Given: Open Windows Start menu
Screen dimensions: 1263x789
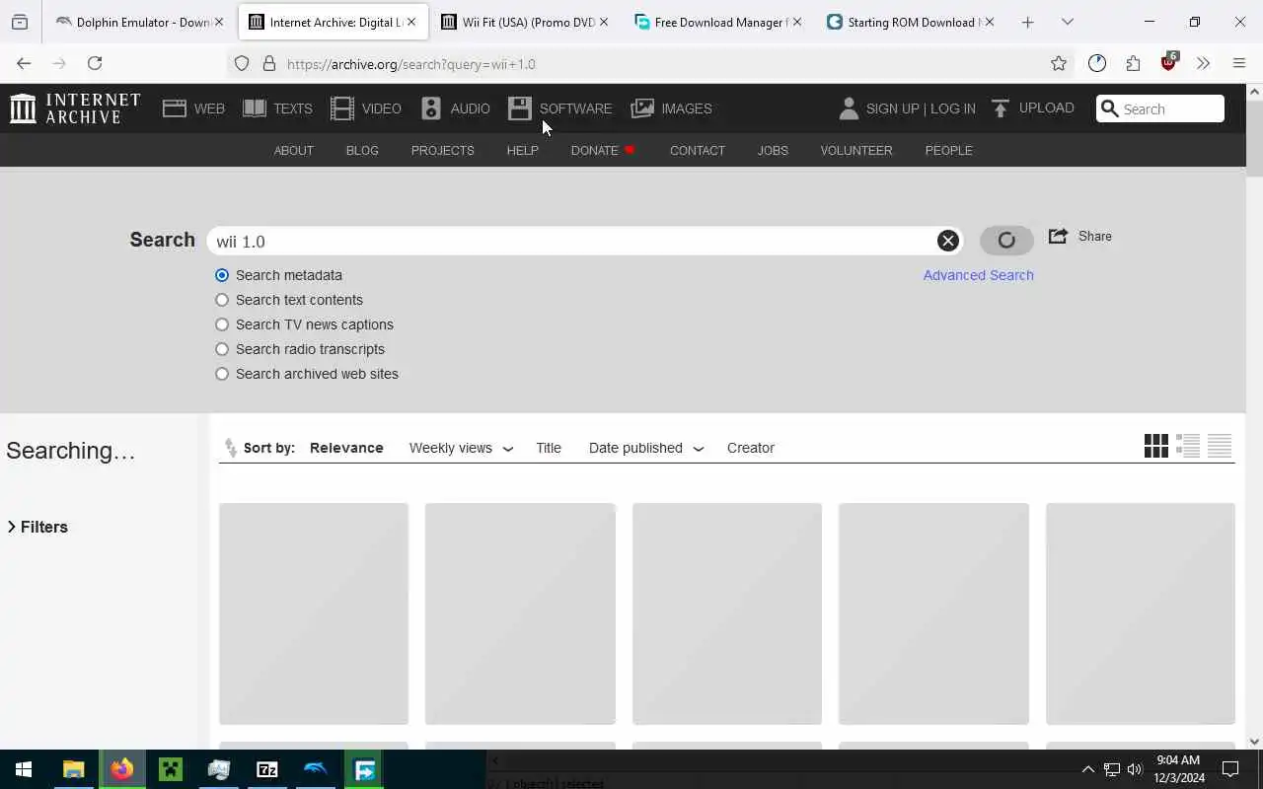Looking at the screenshot, I should (x=24, y=769).
